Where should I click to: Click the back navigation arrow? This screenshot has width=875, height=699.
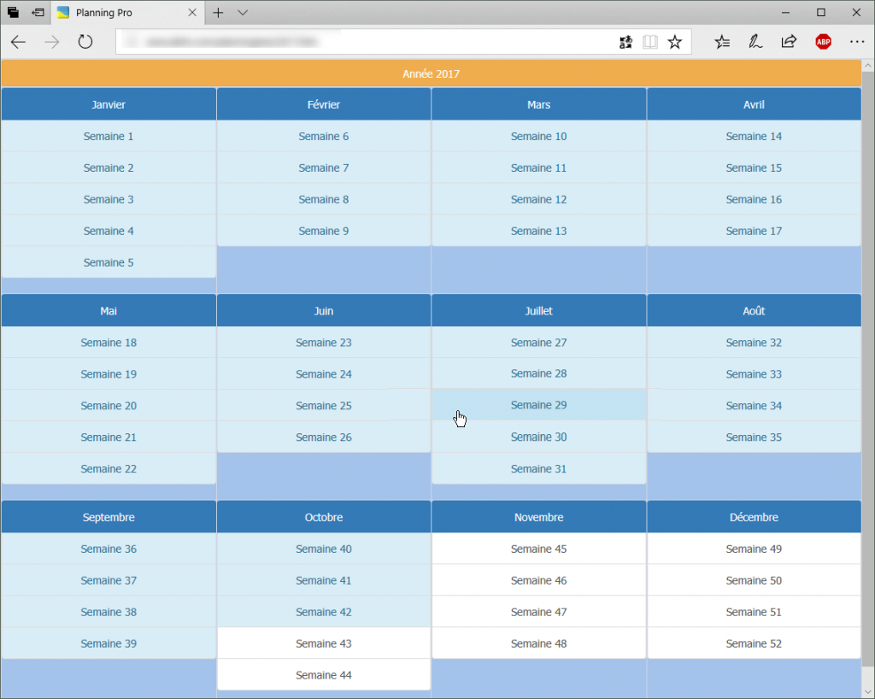(x=18, y=40)
